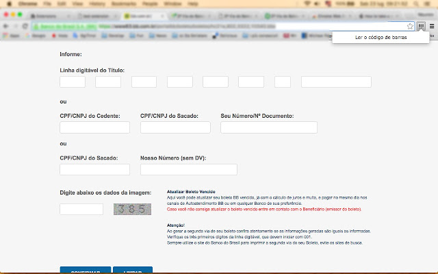Click 'Digite abaixo os dados da imagem:' label
Viewport: 438px width, 274px height.
[x=105, y=192]
